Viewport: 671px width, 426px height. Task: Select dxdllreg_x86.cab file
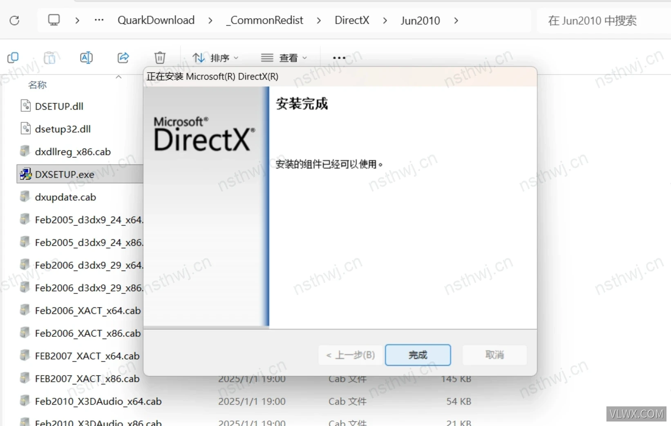[73, 152]
